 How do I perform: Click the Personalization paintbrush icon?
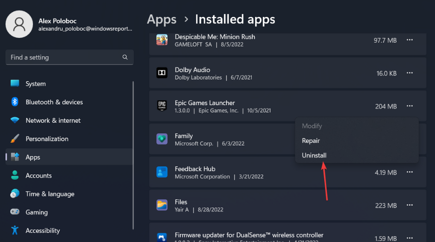(14, 138)
